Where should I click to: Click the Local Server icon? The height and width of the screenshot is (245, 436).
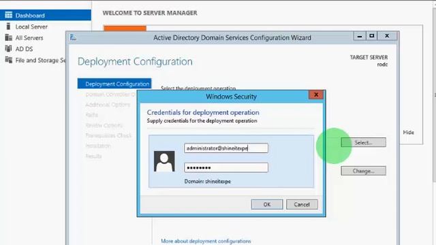coord(8,27)
